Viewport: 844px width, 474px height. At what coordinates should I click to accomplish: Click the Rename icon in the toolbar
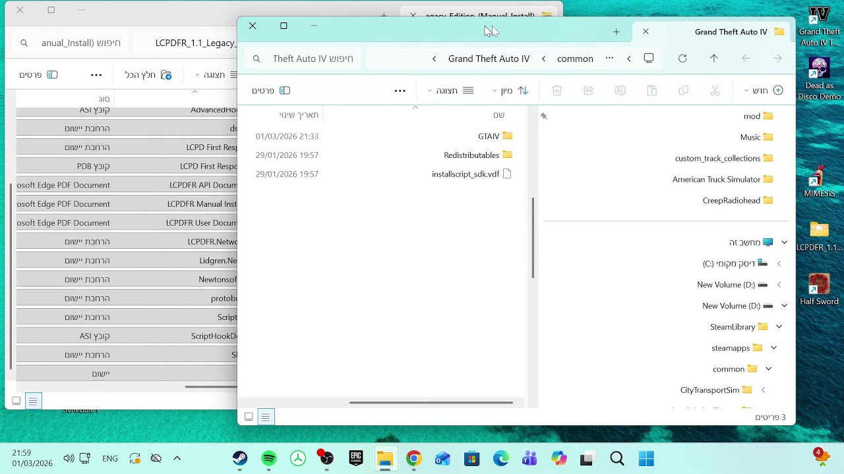click(x=620, y=91)
